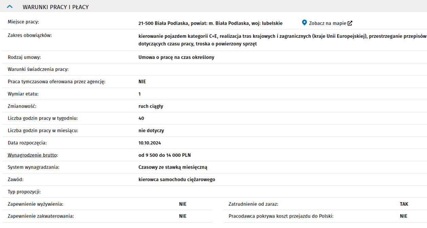Click the external link icon beside Zobacz na mapie
This screenshot has height=228, width=427.
point(350,23)
